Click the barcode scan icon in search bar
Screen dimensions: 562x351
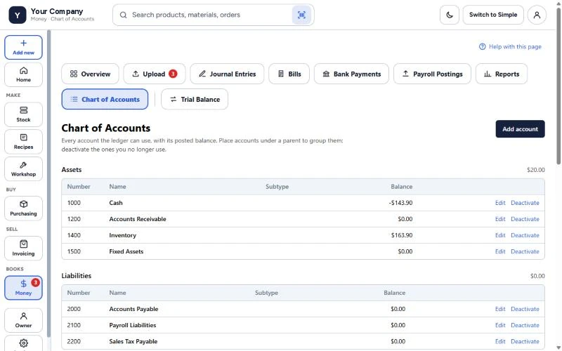[301, 15]
